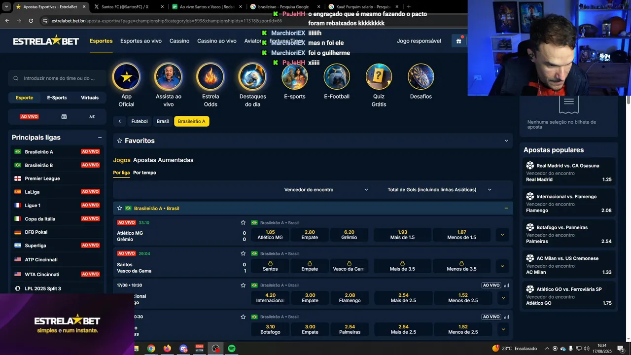
Task: Click the A-Z sort icon
Action: click(92, 117)
